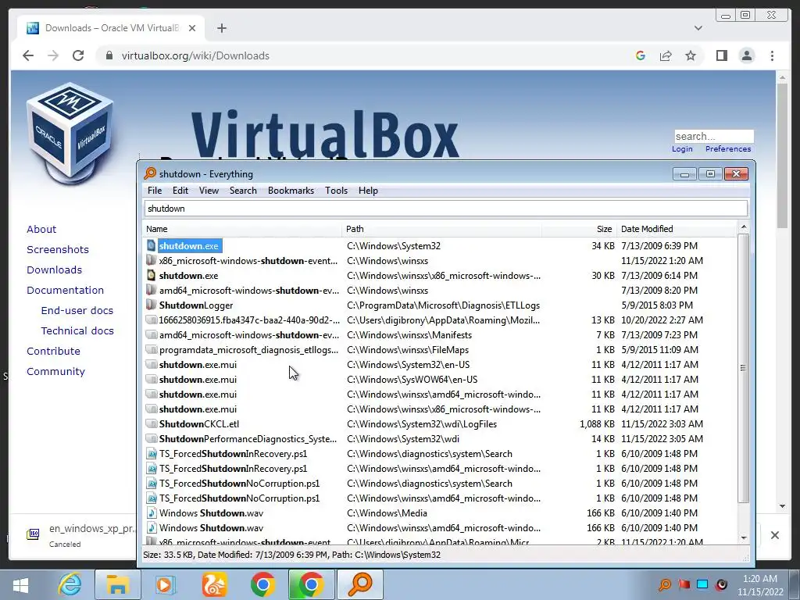Close the Chrome downloads bar

774,534
